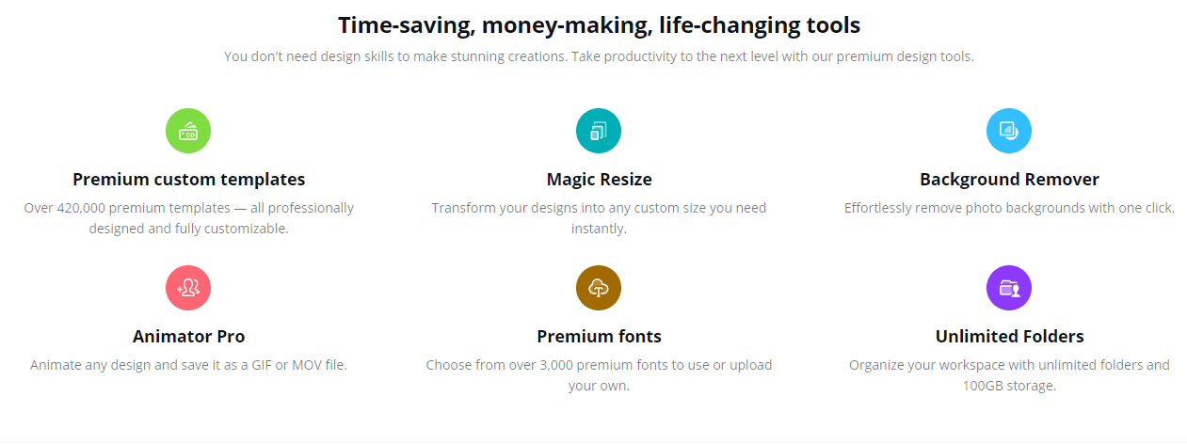Image resolution: width=1187 pixels, height=444 pixels.
Task: Click the text about removing photo backgrounds
Action: pyautogui.click(x=1009, y=208)
